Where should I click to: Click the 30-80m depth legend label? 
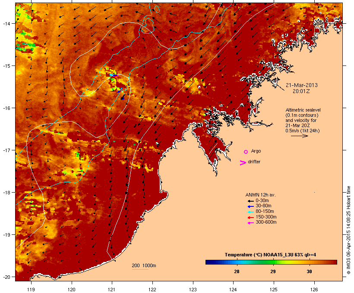pos(263,206)
